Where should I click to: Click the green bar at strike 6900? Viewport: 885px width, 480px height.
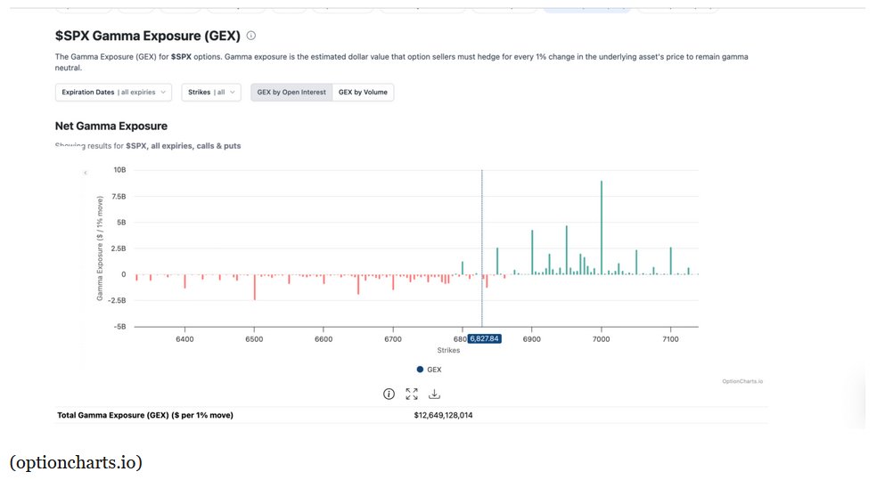(532, 252)
